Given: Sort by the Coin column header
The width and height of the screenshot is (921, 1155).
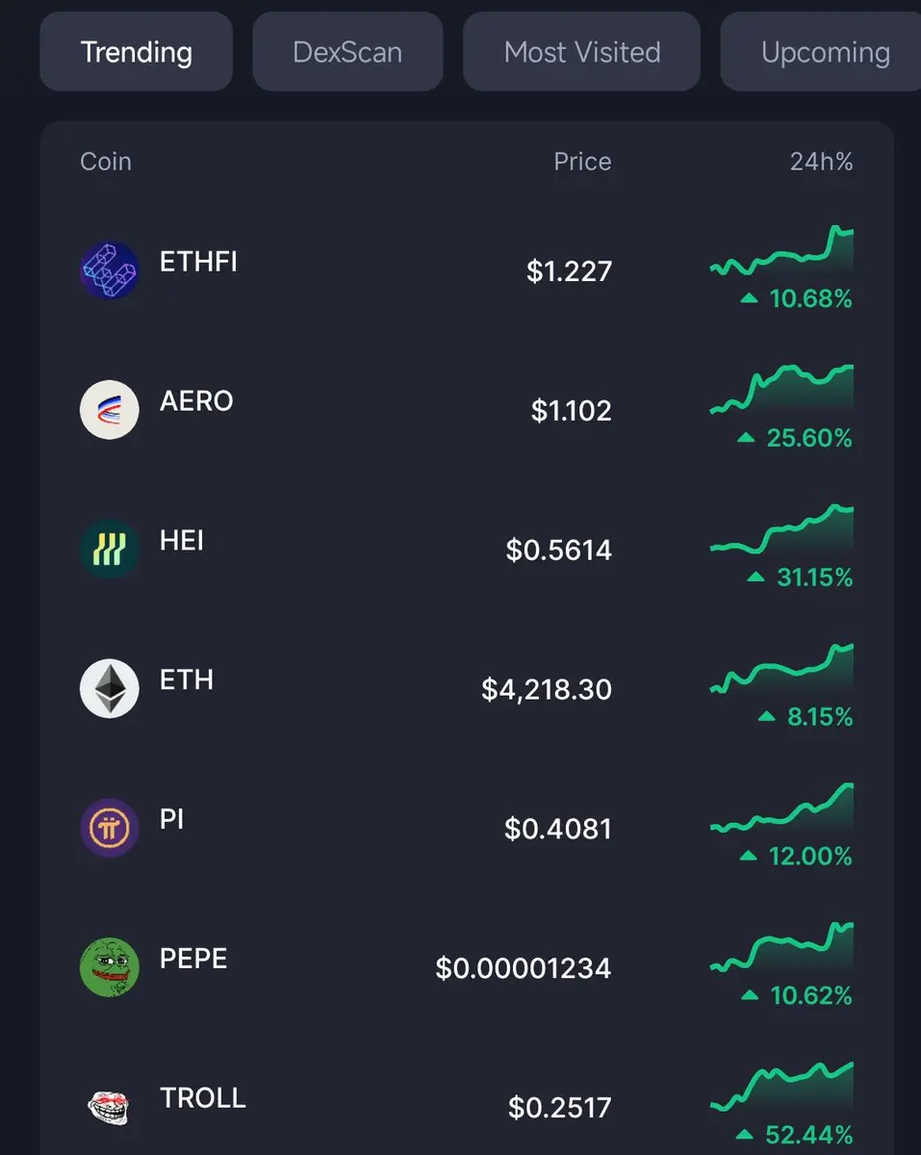Looking at the screenshot, I should (106, 162).
